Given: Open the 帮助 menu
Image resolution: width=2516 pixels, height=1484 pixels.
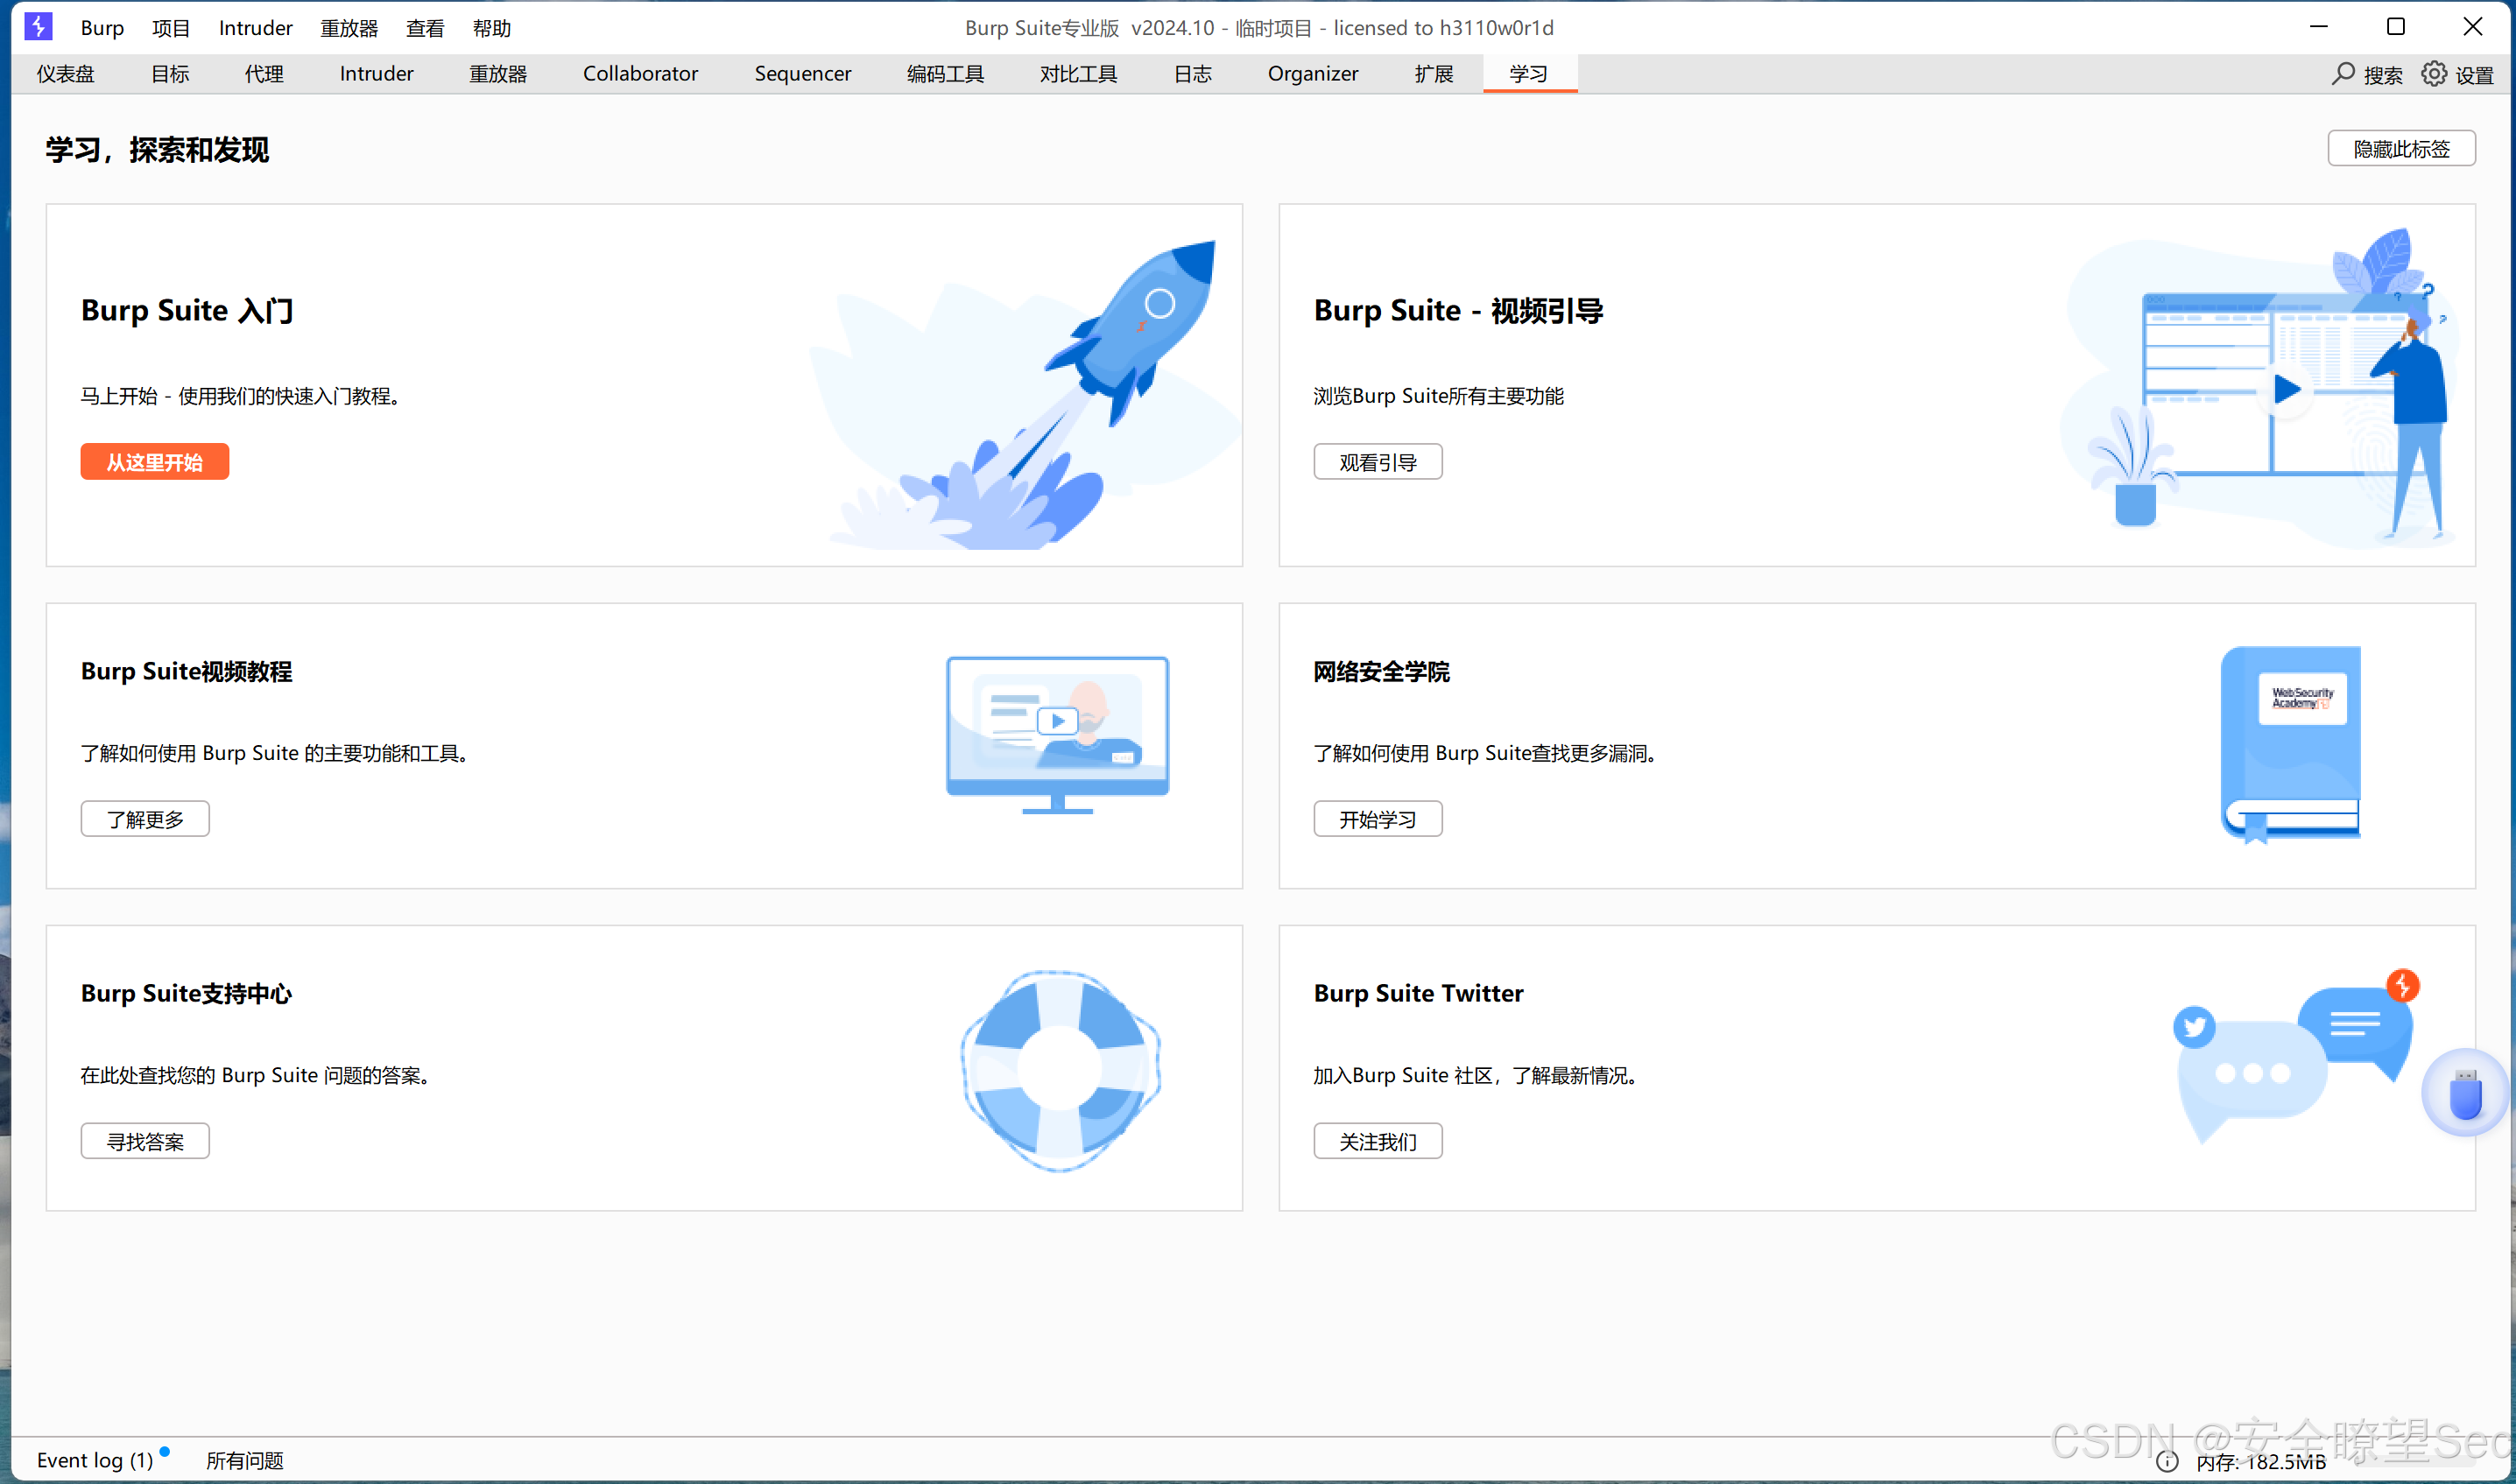Looking at the screenshot, I should [491, 28].
